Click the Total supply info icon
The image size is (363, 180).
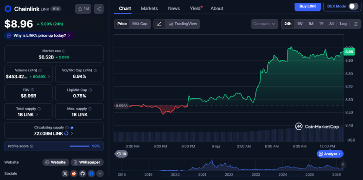(39, 109)
